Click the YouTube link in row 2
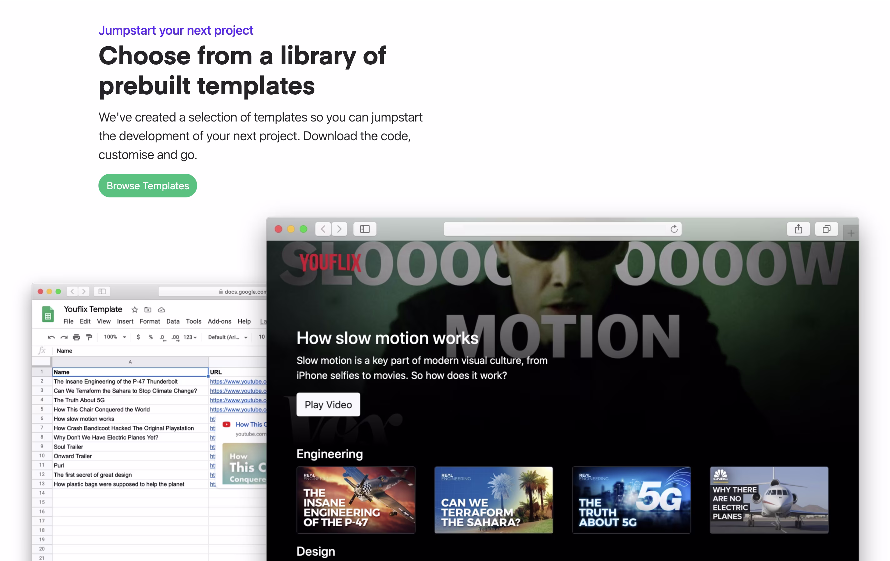This screenshot has height=561, width=890. (x=238, y=381)
